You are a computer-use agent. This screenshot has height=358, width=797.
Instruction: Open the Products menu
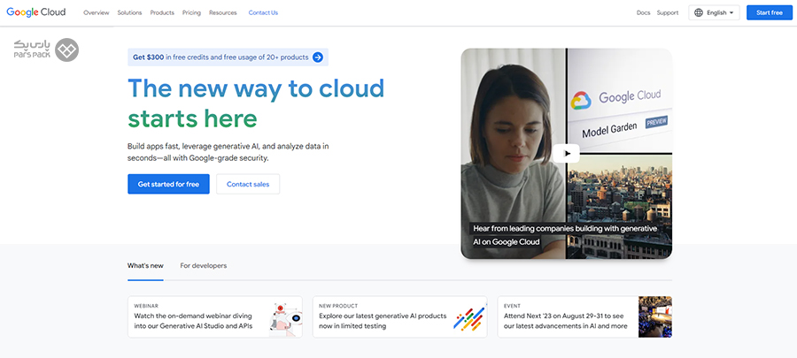pos(162,12)
